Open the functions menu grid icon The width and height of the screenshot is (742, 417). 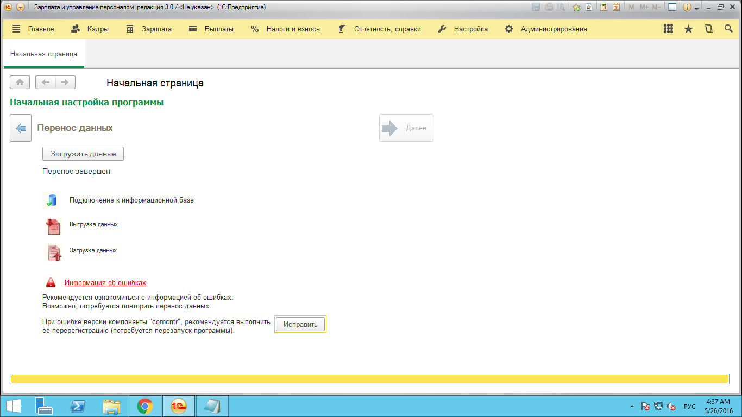(669, 29)
